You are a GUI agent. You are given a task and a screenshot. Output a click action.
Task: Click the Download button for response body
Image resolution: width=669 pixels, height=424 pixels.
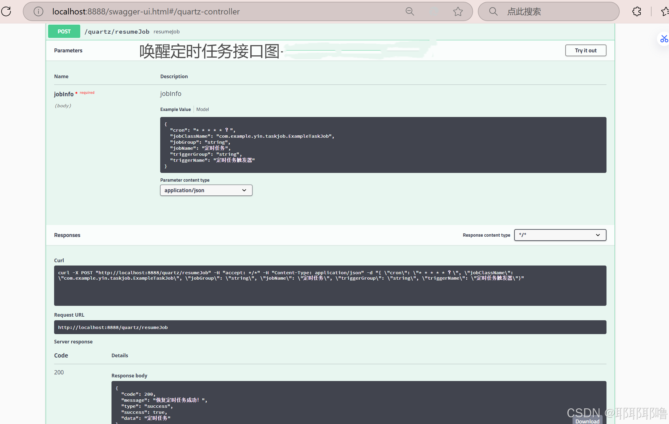[587, 421]
